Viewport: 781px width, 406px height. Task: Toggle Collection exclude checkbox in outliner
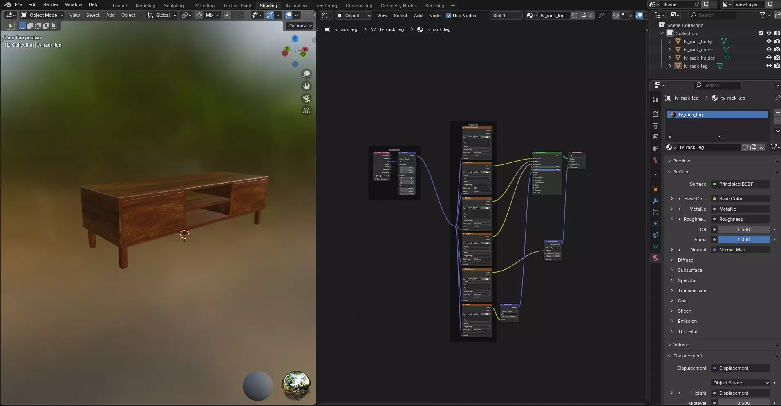click(761, 33)
